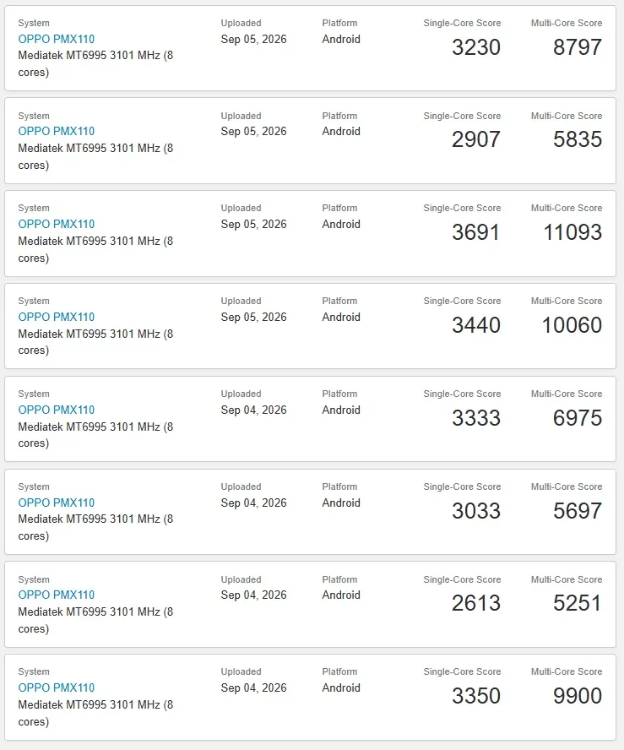This screenshot has width=624, height=750.
Task: Open OPPO PMX110 link scoring 2907 single-core
Action: [57, 131]
